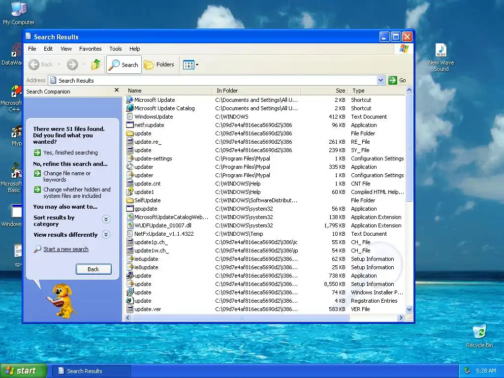Click the Back toolbar arrow icon
The height and width of the screenshot is (378, 504).
coord(34,64)
